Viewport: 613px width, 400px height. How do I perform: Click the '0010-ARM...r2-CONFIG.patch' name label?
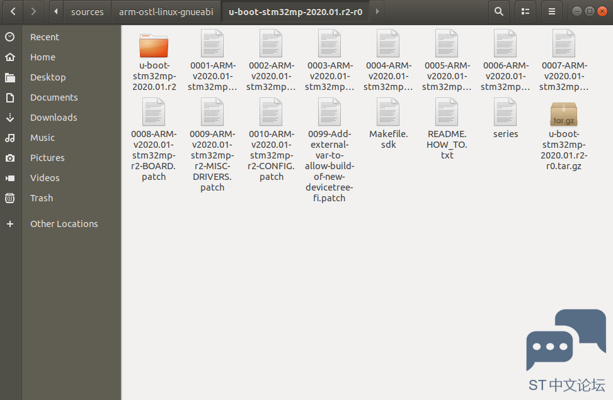coord(272,155)
